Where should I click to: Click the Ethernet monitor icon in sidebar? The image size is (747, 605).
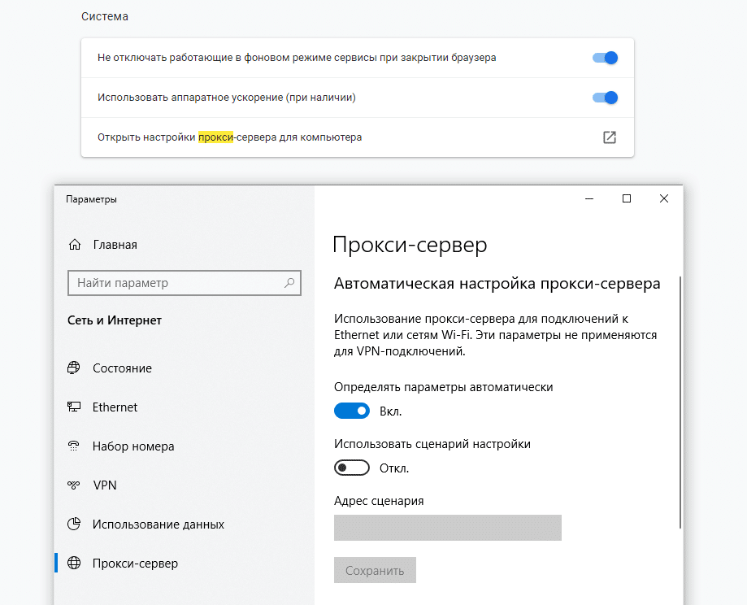(x=74, y=407)
